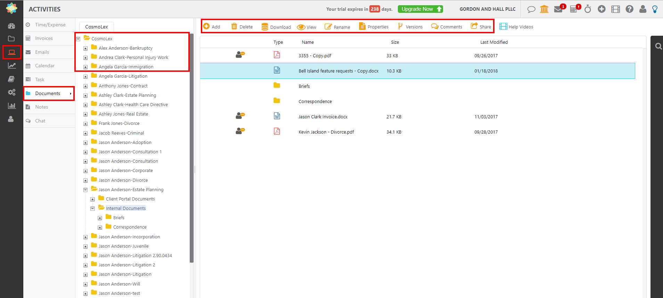
Task: Select Jacob Reeves-Criminal folder
Action: (x=121, y=133)
